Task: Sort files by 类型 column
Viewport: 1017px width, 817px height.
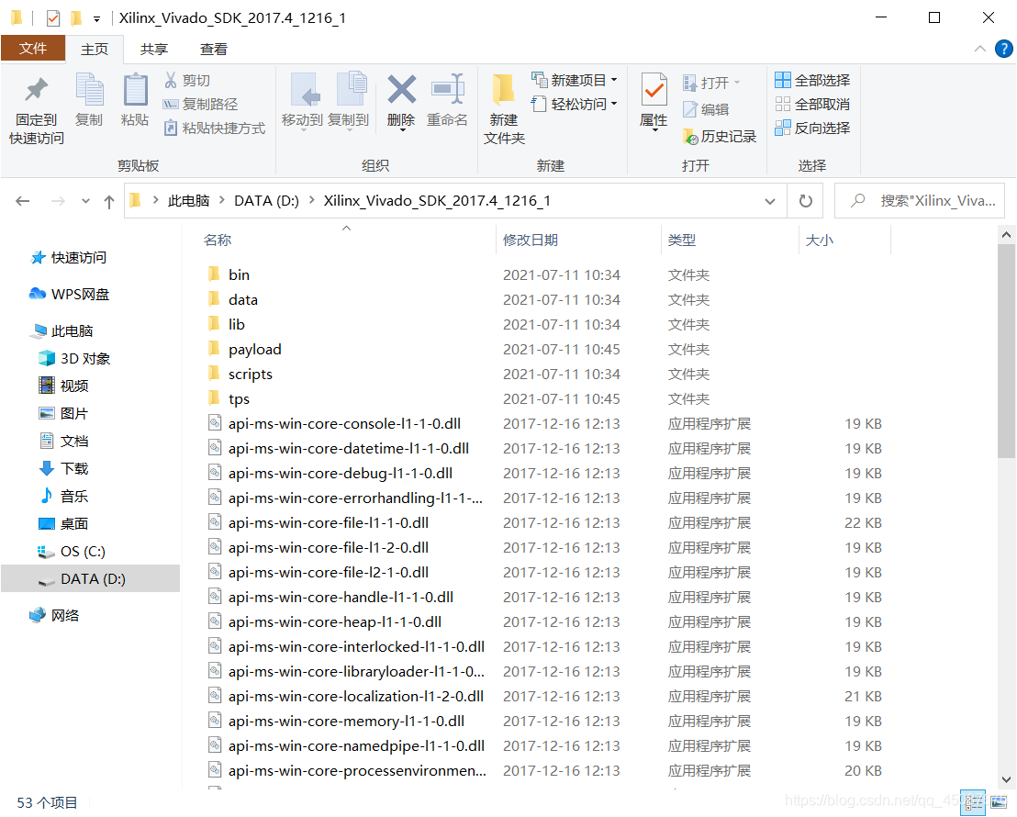Action: pos(682,241)
